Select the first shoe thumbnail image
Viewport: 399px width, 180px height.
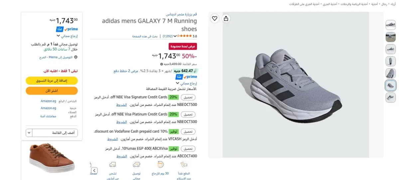click(390, 25)
